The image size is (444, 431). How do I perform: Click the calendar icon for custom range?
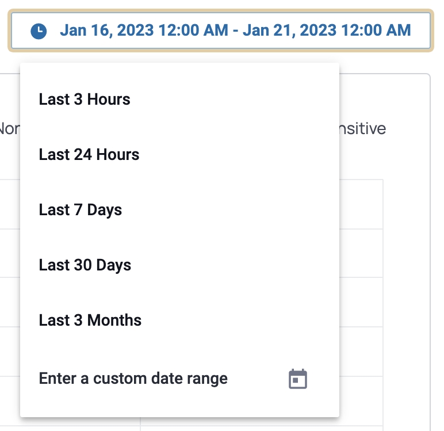pos(297,379)
